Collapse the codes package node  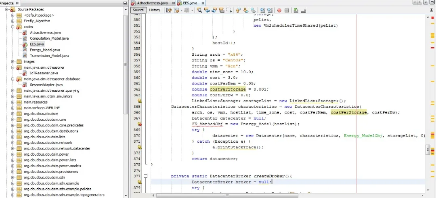click(x=13, y=27)
